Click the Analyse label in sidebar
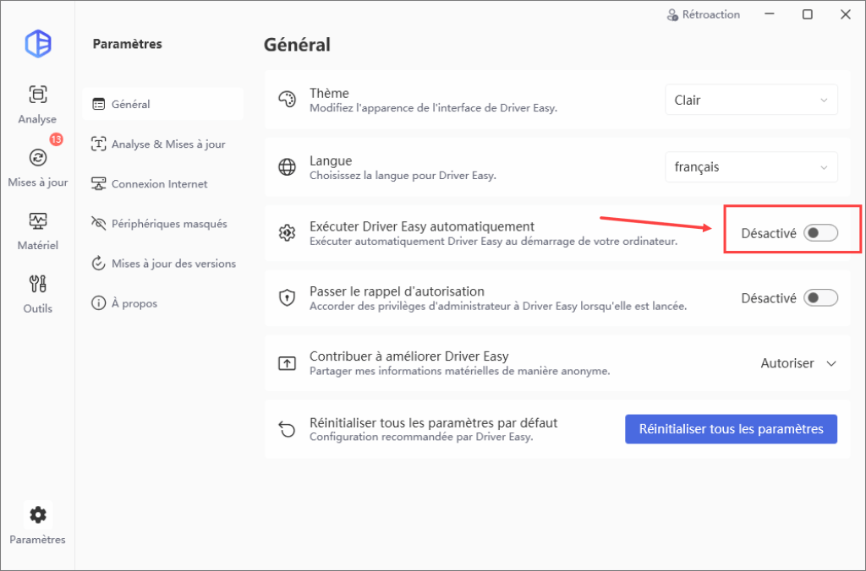Viewport: 866px width, 571px height. click(x=37, y=119)
